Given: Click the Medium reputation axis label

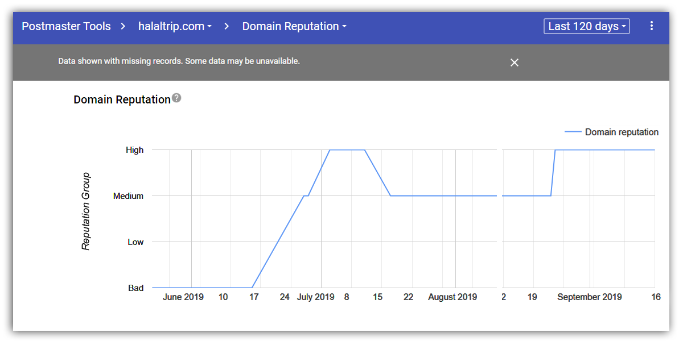Looking at the screenshot, I should pos(129,196).
